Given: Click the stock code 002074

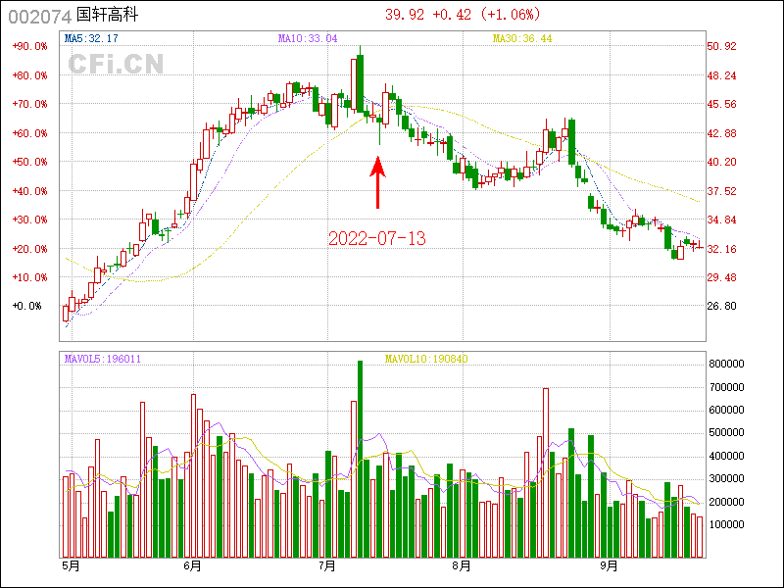Looking at the screenshot, I should click(37, 15).
